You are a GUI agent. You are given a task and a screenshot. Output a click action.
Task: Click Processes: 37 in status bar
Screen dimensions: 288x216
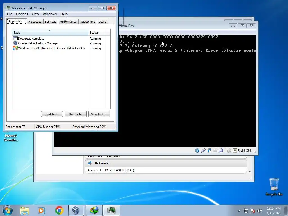click(x=15, y=127)
